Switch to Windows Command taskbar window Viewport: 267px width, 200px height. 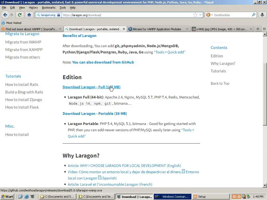(173, 197)
